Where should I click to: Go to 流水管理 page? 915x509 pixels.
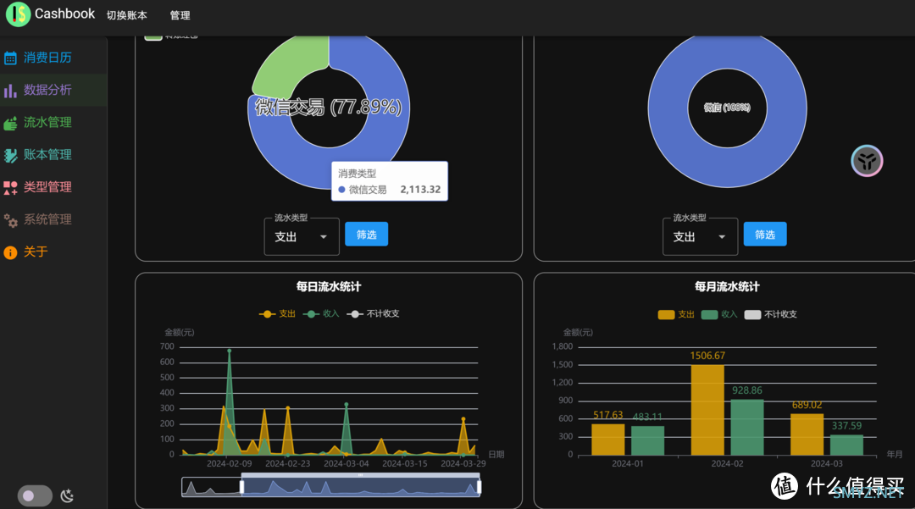pos(47,123)
